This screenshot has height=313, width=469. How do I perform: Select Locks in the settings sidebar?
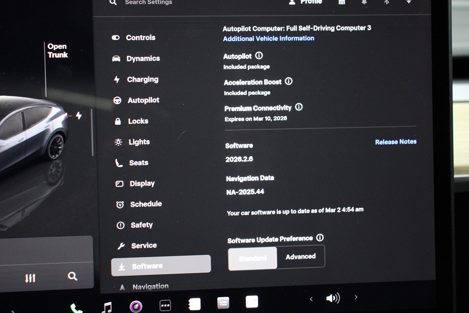[131, 121]
